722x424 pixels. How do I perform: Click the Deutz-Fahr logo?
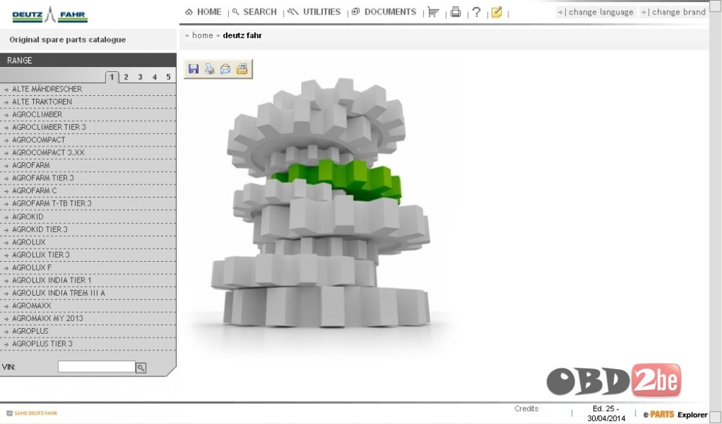click(x=50, y=15)
